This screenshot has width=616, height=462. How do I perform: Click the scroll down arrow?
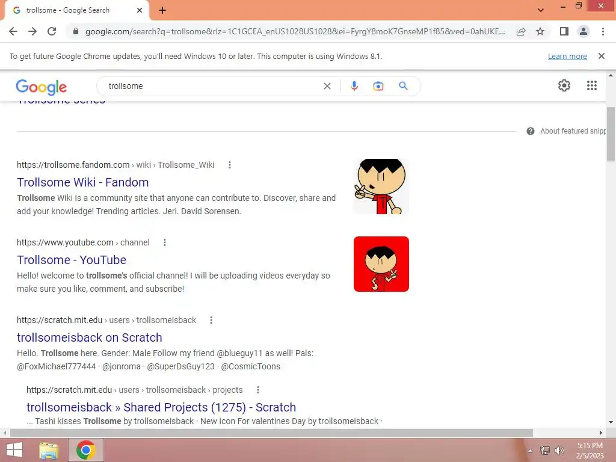tap(611, 422)
